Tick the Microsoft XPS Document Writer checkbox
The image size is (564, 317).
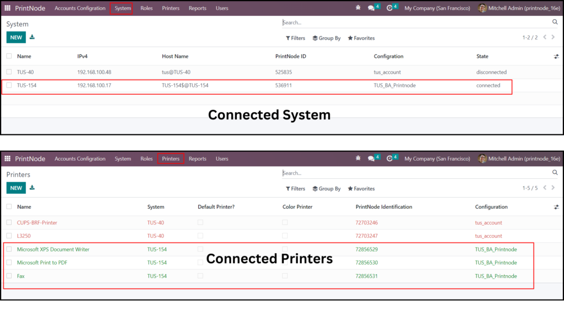pyautogui.click(x=9, y=249)
